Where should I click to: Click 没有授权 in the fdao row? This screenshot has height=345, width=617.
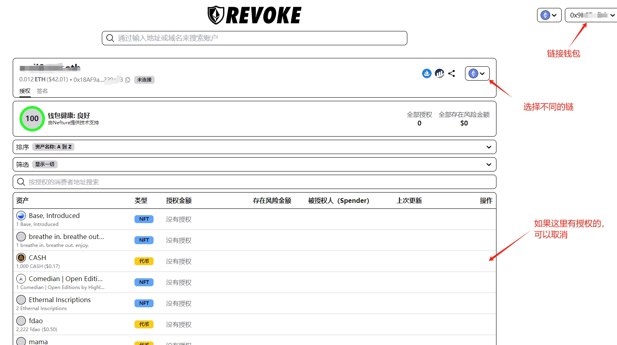pyautogui.click(x=179, y=324)
